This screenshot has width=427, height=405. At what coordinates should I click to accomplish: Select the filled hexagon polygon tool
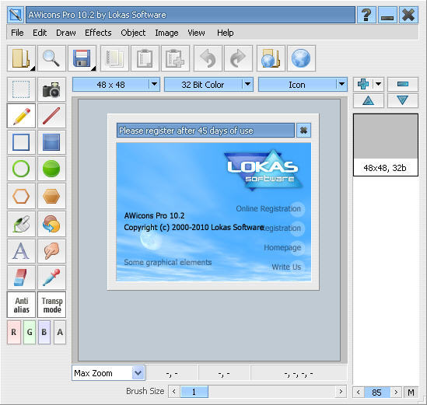[x=51, y=196]
